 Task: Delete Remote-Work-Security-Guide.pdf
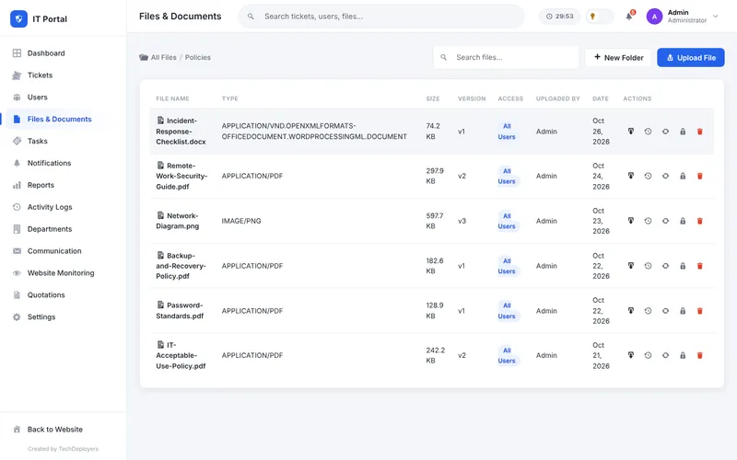click(x=699, y=176)
